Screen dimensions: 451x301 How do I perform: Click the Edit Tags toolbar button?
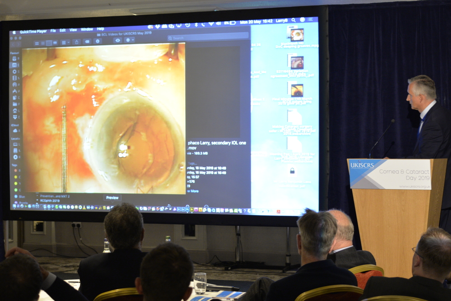tap(87, 42)
